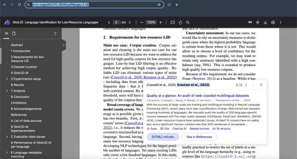Fit PDF page to width

pos(173,22)
